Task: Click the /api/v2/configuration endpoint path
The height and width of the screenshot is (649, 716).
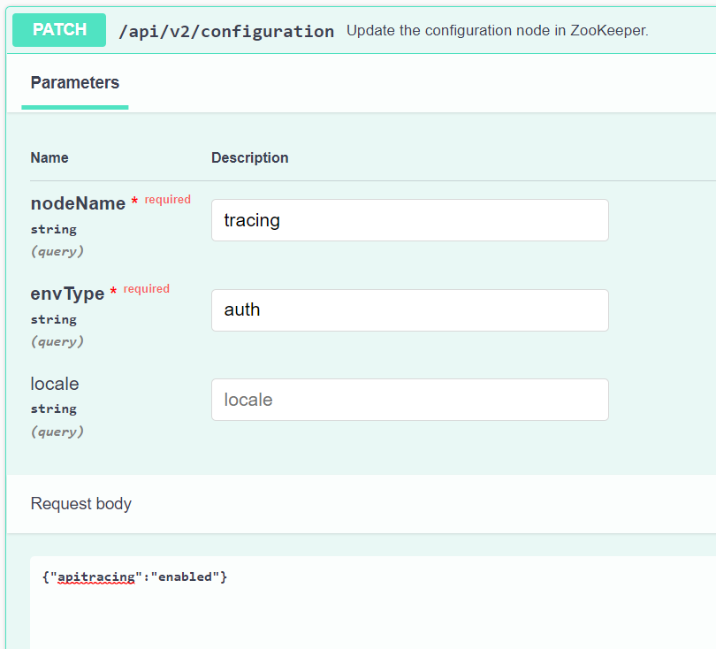Action: (x=226, y=31)
